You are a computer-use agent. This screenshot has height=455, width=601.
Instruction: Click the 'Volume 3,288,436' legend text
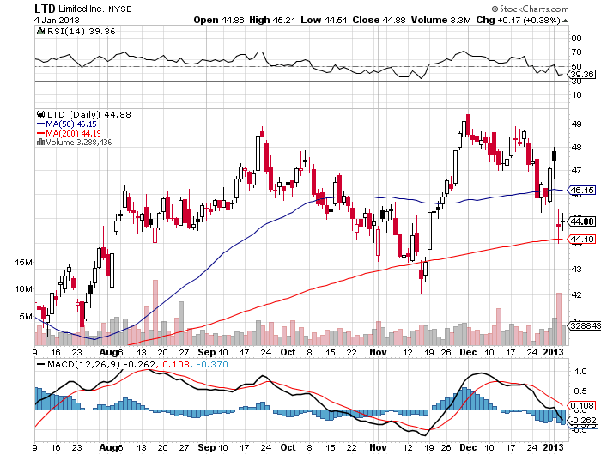point(79,143)
